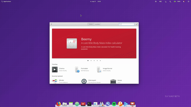Click the Aesop building icon
This screenshot has width=191, height=107.
coord(113,81)
